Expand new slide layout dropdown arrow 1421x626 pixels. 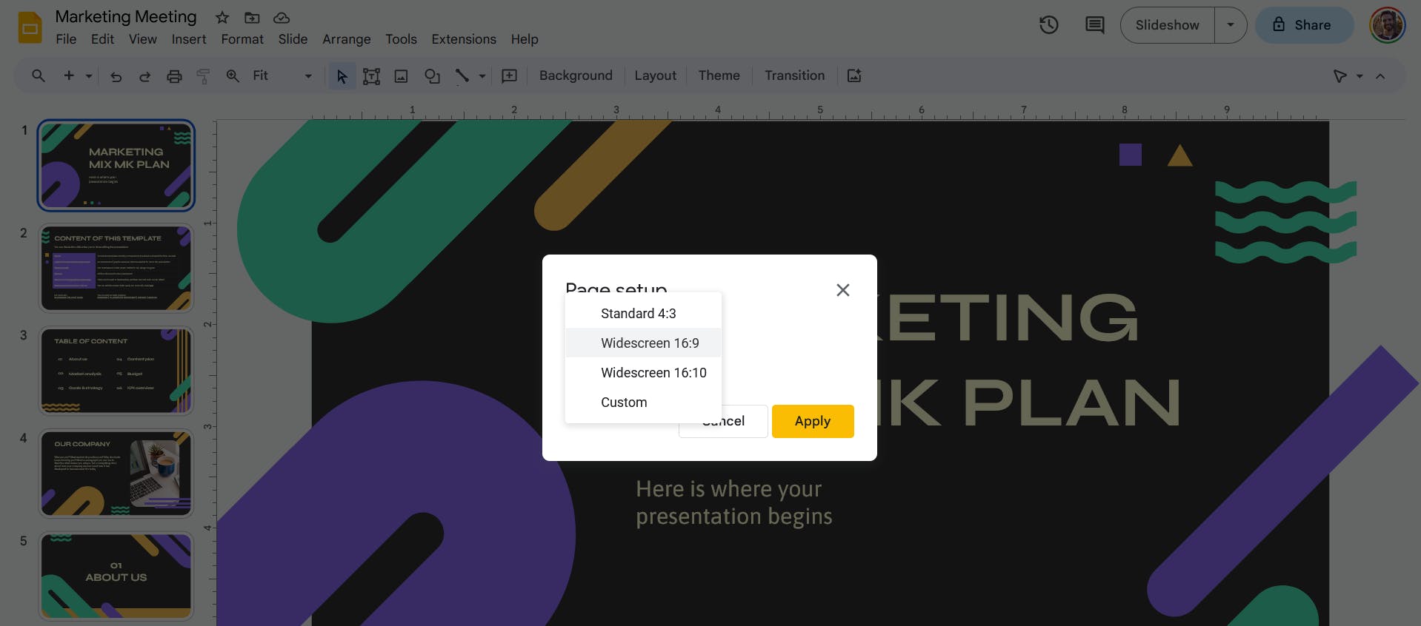(x=89, y=75)
